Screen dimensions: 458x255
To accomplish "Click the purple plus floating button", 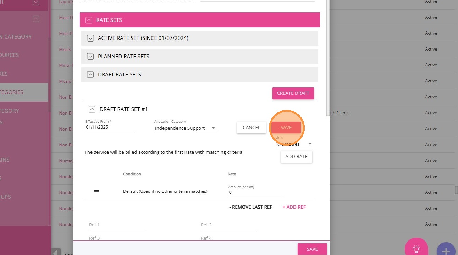I will [446, 250].
